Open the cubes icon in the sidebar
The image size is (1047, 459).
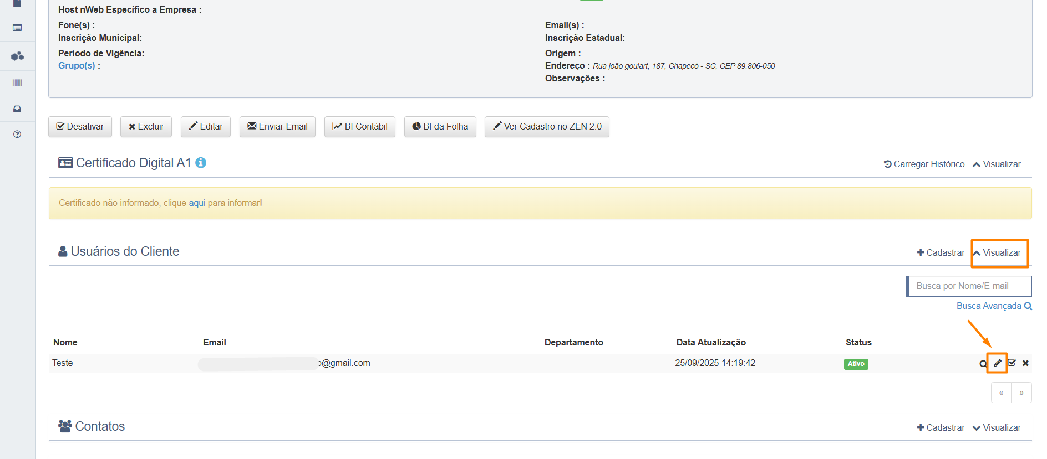pos(17,56)
